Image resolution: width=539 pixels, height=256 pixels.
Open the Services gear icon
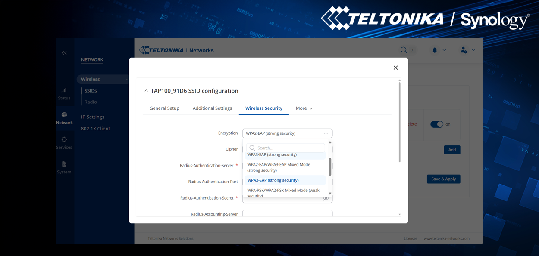64,139
